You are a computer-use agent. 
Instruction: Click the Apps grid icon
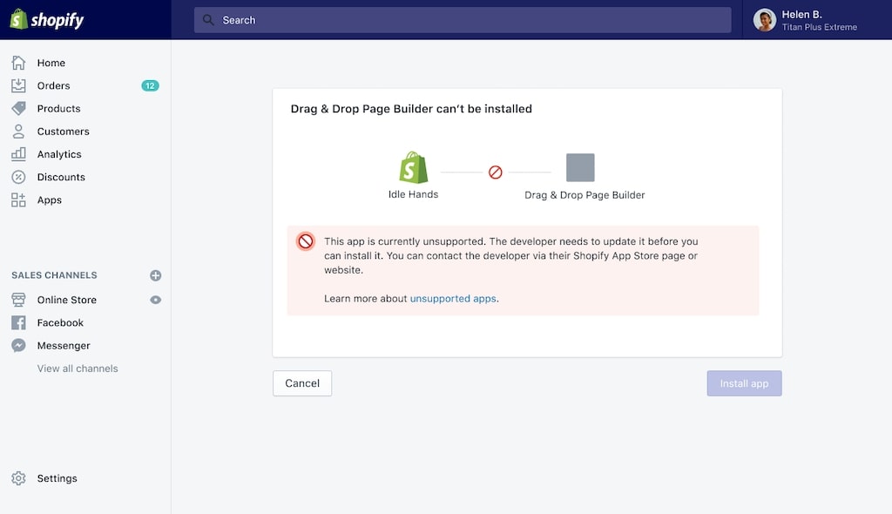point(18,200)
